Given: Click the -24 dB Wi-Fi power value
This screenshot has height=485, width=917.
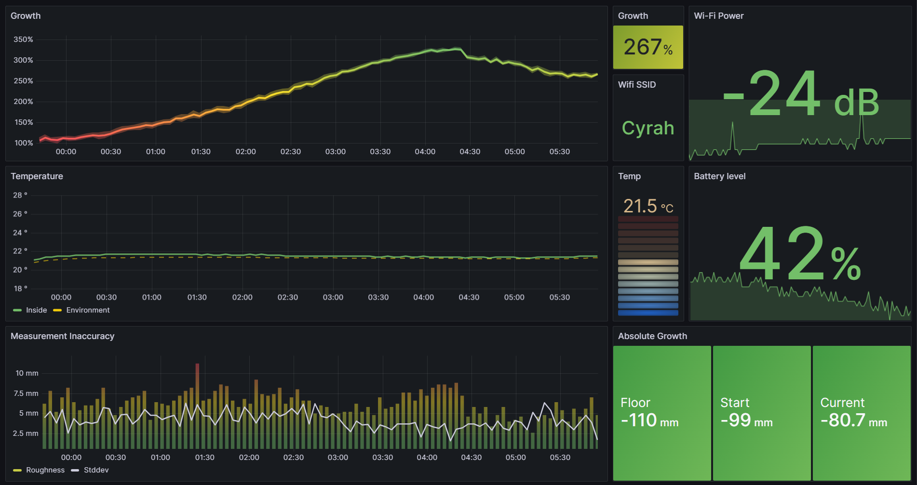Looking at the screenshot, I should click(x=800, y=93).
